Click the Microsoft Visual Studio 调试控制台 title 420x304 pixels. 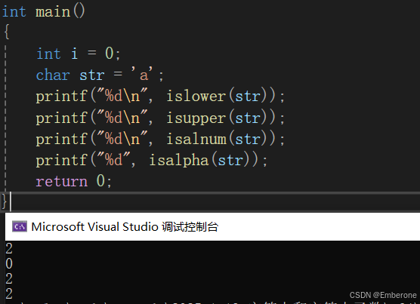coord(125,227)
